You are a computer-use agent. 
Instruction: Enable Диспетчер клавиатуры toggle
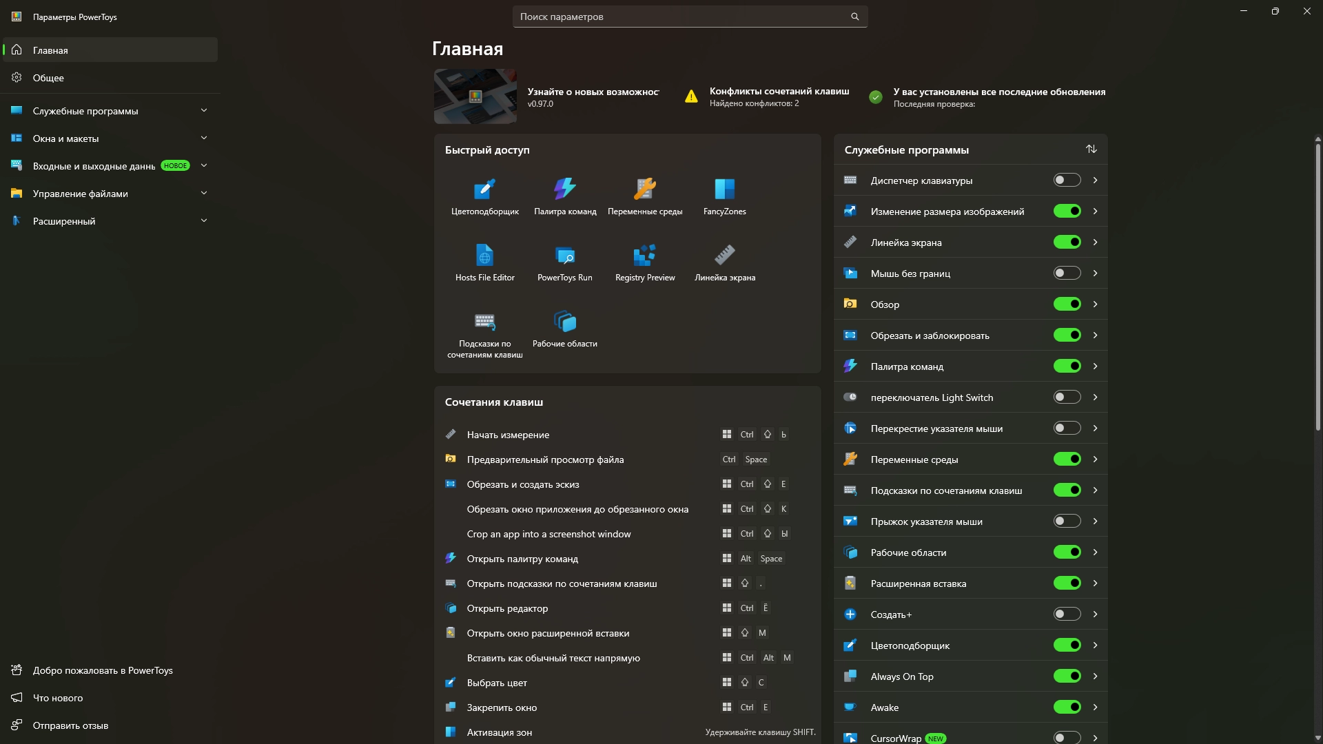pyautogui.click(x=1067, y=180)
